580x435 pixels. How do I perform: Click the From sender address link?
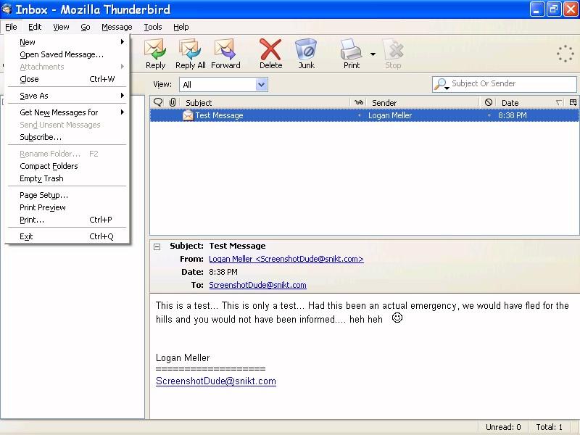tap(286, 259)
